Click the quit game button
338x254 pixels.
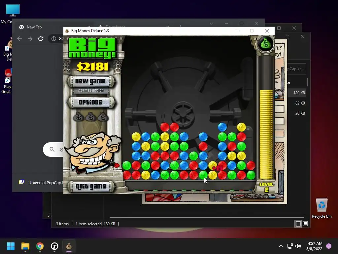coord(91,187)
